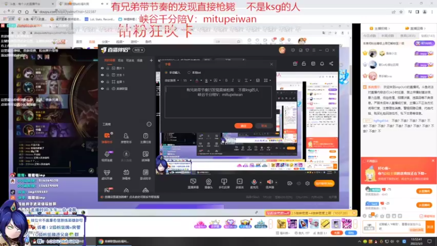Open the 歌词助手 tool
This screenshot has height=246, width=437.
145,174
